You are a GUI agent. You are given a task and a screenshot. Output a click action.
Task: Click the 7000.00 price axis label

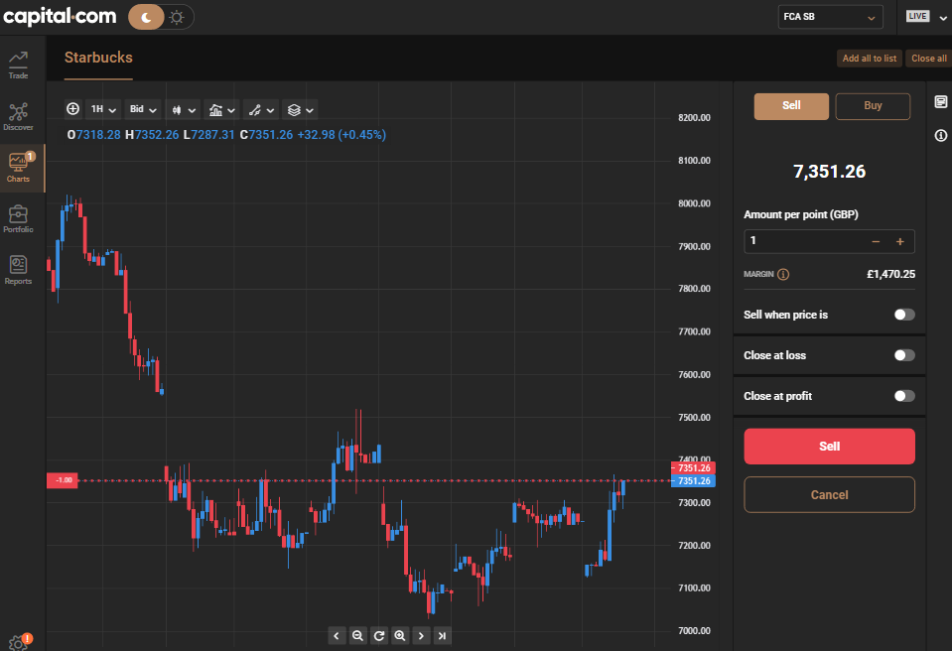click(694, 631)
